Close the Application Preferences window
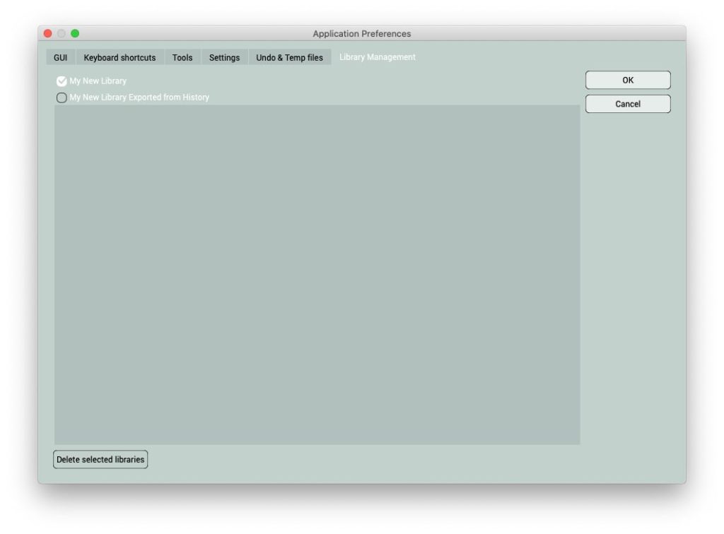The image size is (724, 534). tap(47, 33)
